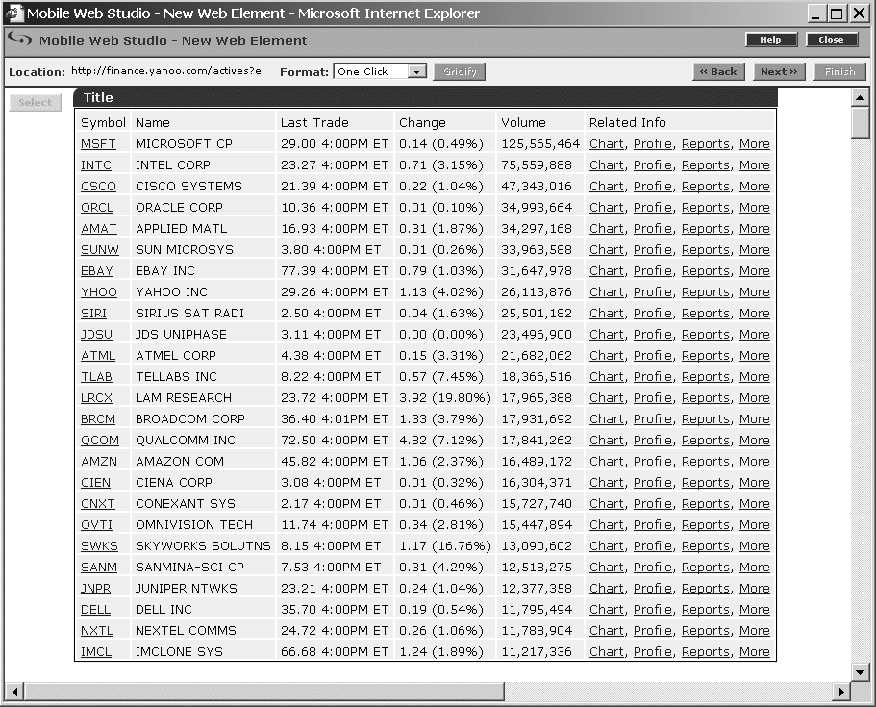Viewport: 876px width, 707px height.
Task: Open More link in the ORACLE CORP row
Action: point(755,208)
